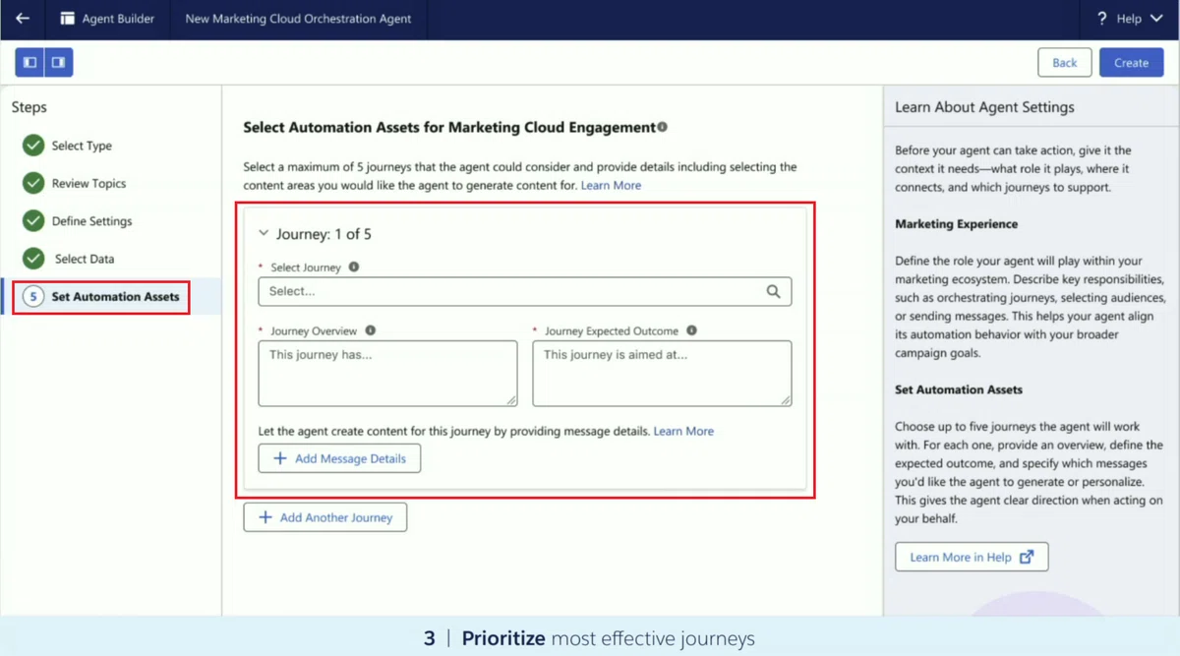Image resolution: width=1180 pixels, height=656 pixels.
Task: Click the Add Message Details button
Action: point(339,458)
